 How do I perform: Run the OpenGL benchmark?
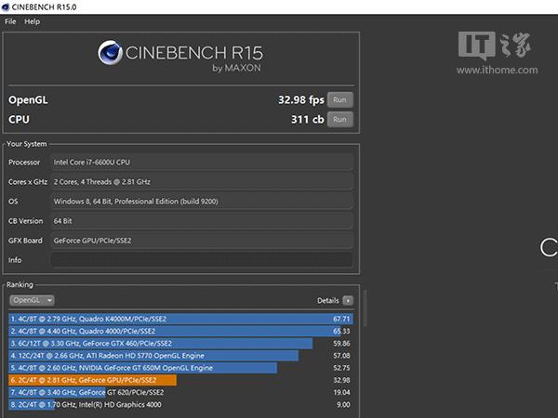pyautogui.click(x=340, y=100)
